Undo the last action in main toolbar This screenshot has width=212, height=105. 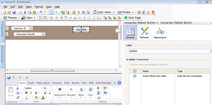pyautogui.click(x=41, y=12)
